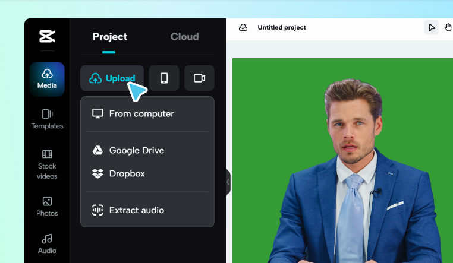This screenshot has height=263, width=453.
Task: Click the CapCut logo icon
Action: [x=47, y=37]
